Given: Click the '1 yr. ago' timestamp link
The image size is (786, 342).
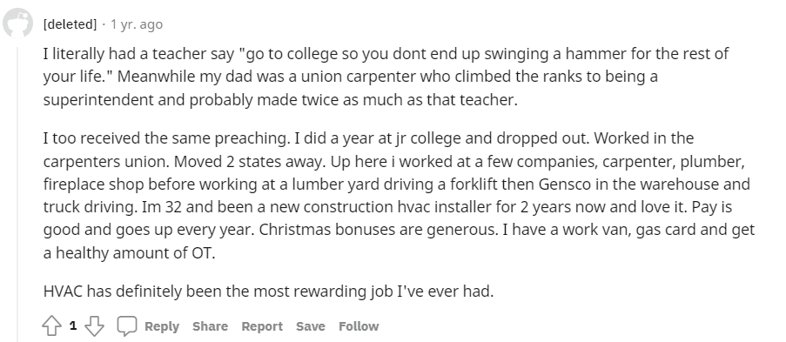Looking at the screenshot, I should pos(137,24).
